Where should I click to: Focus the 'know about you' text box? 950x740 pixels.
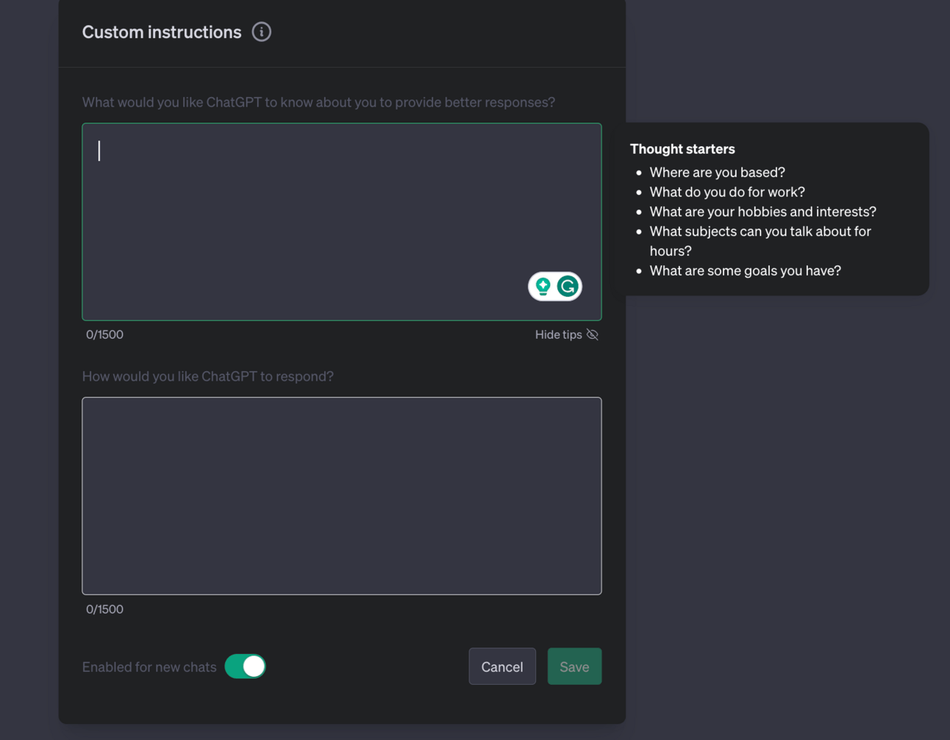click(342, 222)
